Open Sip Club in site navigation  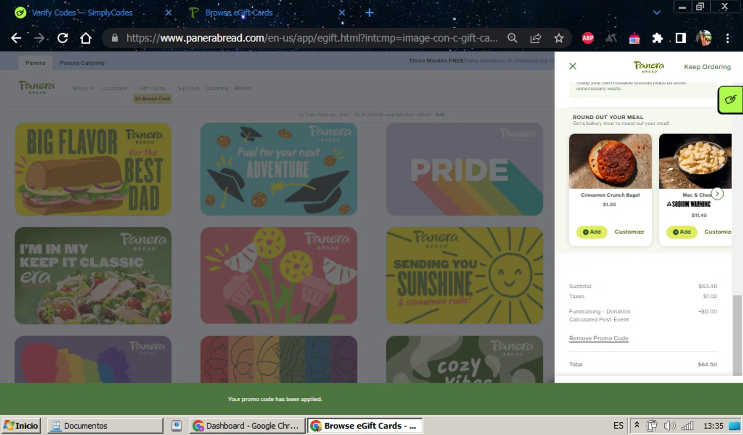(x=188, y=88)
